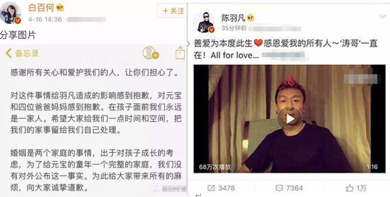Click the 分享图片 post text

[18, 35]
